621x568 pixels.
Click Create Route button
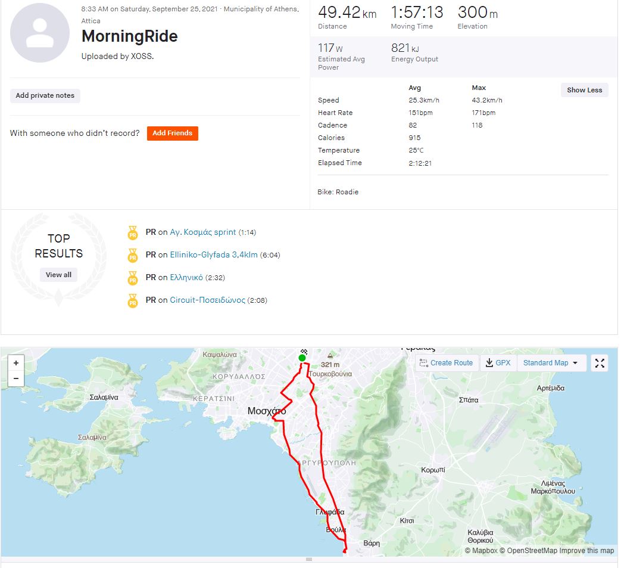[x=447, y=363]
